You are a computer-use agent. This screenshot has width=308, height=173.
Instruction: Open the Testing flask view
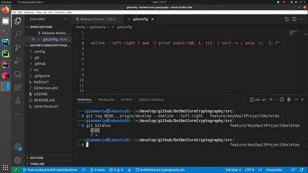coord(18,101)
